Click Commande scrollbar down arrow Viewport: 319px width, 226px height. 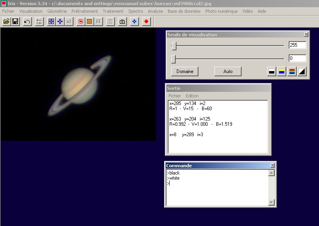point(271,202)
